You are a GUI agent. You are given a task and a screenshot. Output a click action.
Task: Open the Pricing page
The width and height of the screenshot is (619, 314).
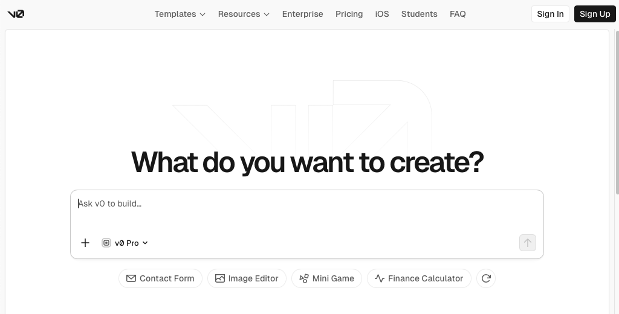[x=349, y=14]
